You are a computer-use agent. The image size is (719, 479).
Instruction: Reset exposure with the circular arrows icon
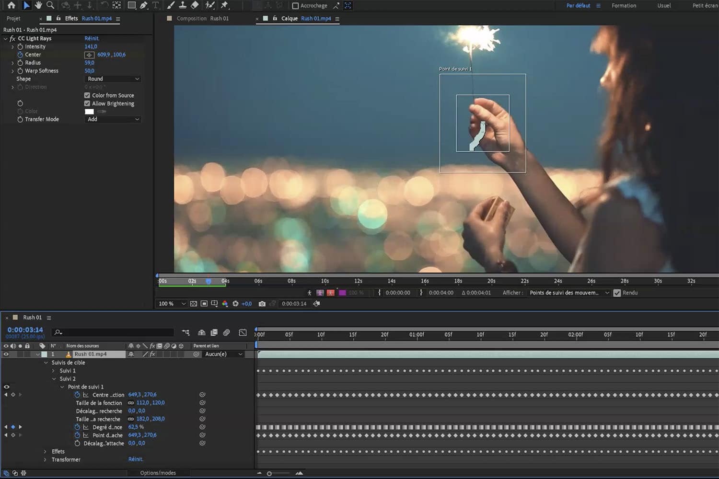235,304
